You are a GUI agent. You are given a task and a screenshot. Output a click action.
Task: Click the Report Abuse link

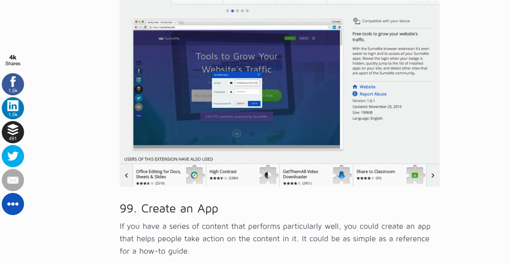click(x=369, y=94)
